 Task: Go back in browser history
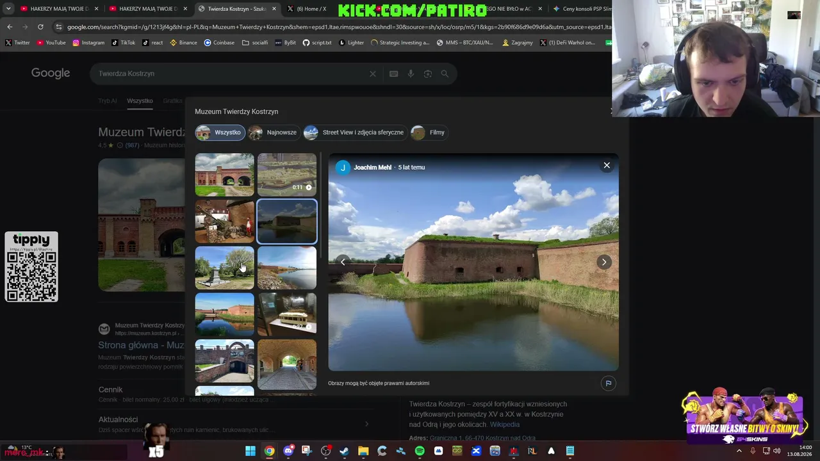tap(10, 27)
